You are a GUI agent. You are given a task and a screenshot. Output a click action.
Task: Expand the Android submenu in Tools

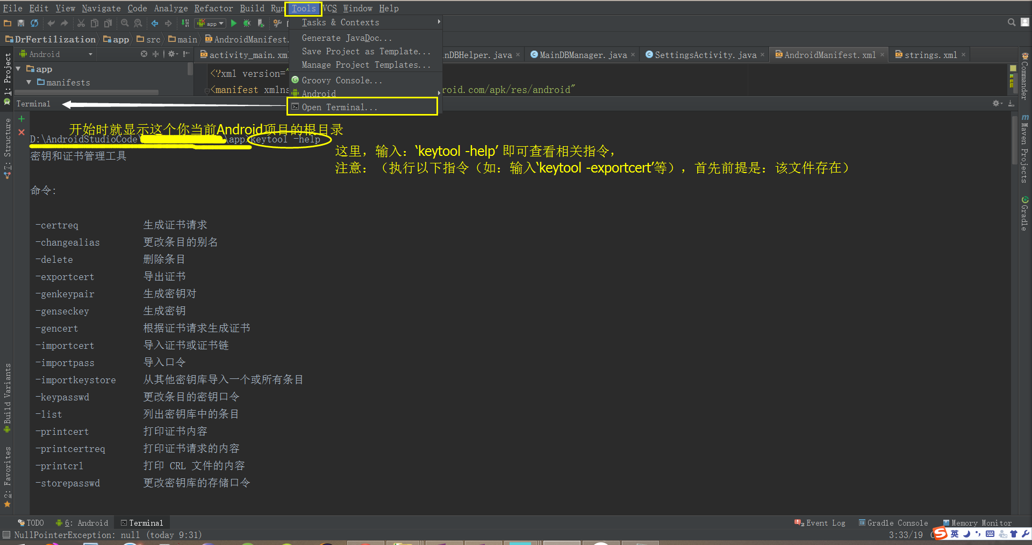pos(365,94)
